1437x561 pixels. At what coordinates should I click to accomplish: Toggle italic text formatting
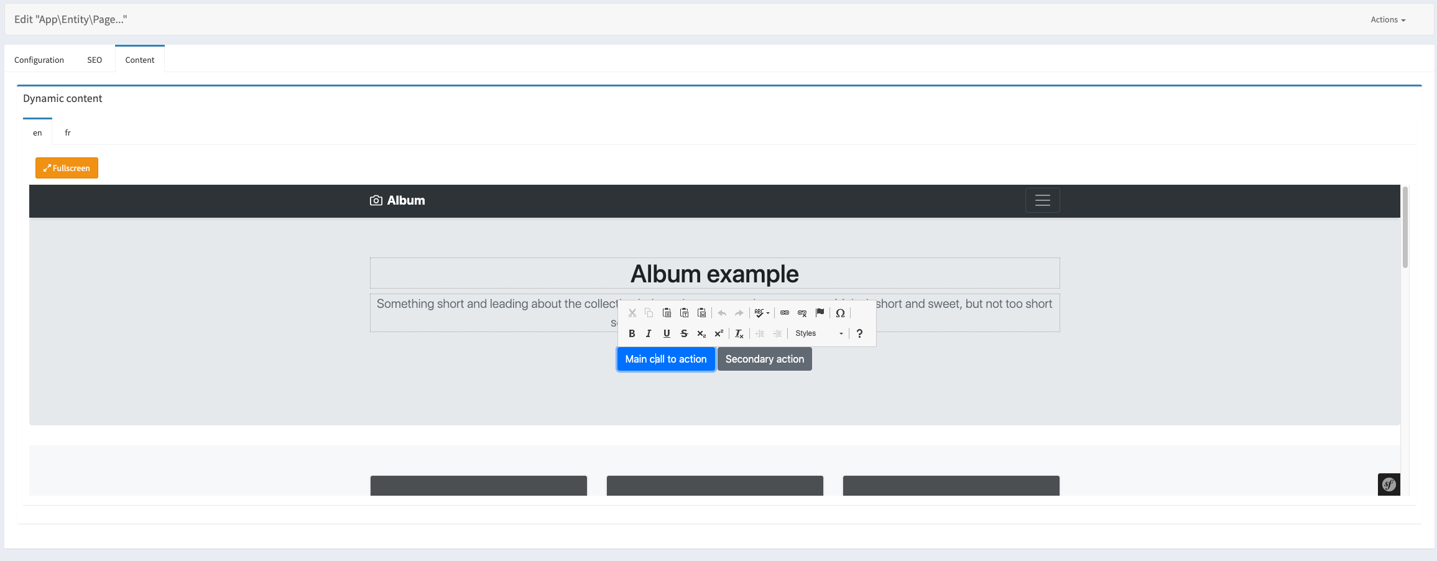pyautogui.click(x=649, y=334)
